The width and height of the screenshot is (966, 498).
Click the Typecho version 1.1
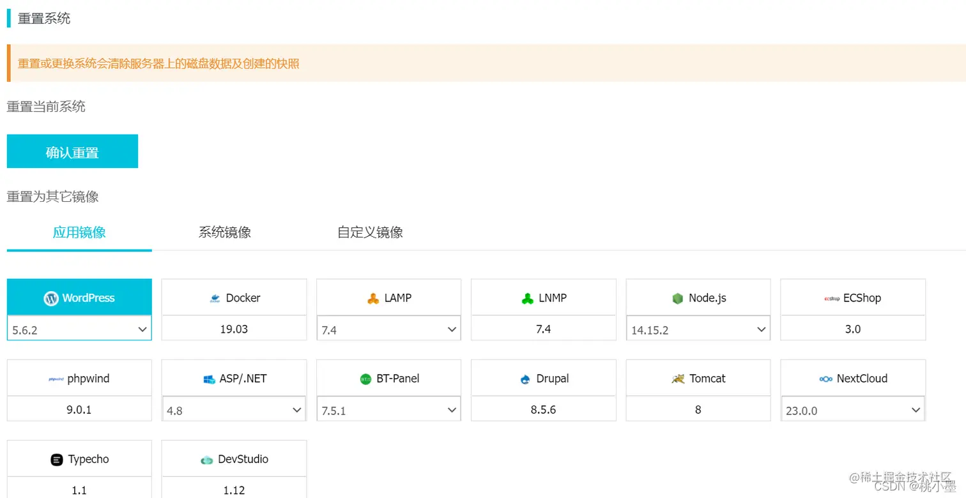click(79, 490)
